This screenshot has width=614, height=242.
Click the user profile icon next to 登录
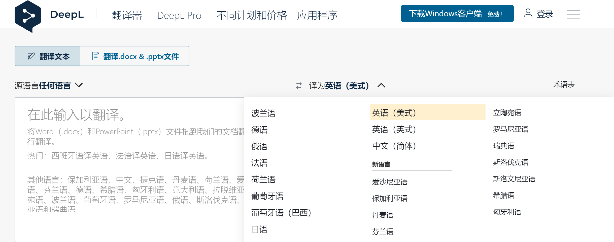tap(528, 14)
